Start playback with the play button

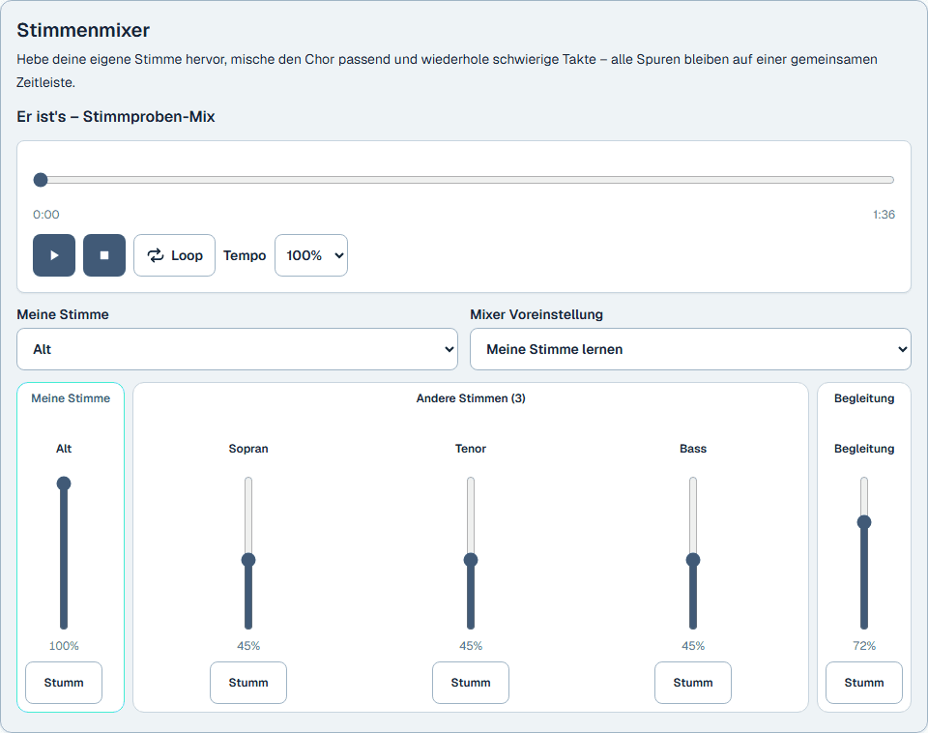pyautogui.click(x=54, y=255)
